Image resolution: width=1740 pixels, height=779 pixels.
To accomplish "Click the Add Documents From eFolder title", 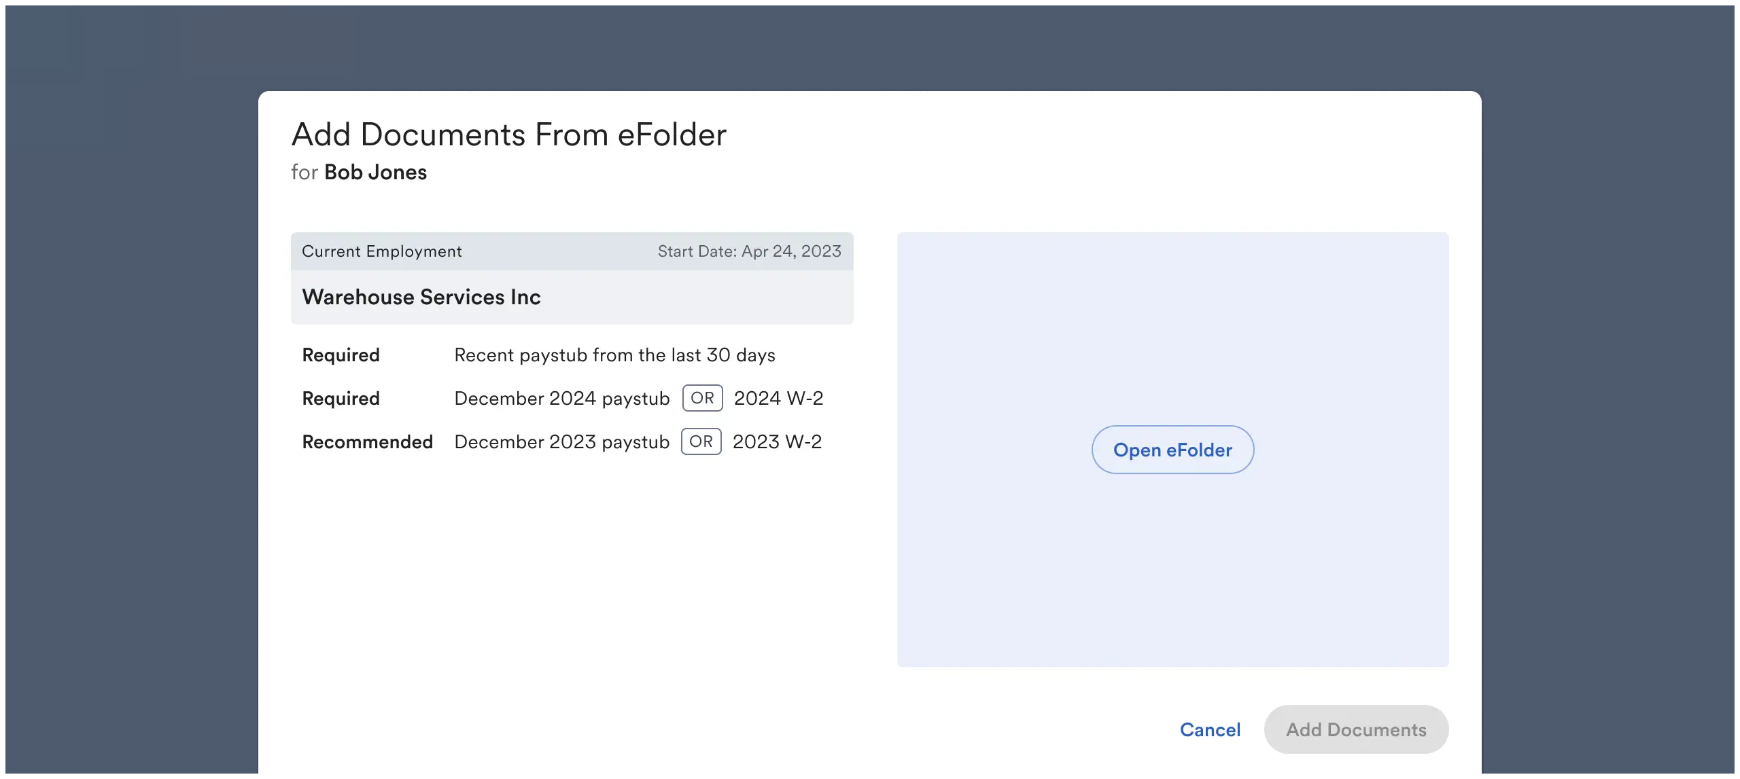I will (508, 134).
